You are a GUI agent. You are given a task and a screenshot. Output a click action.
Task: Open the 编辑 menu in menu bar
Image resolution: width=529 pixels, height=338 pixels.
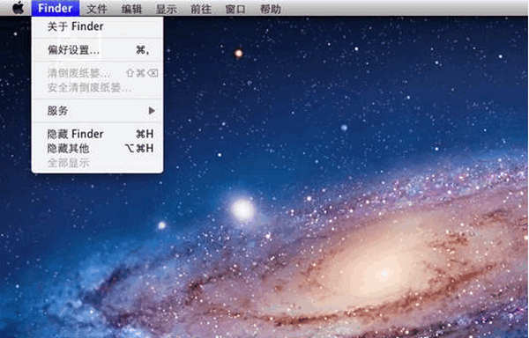(x=131, y=9)
